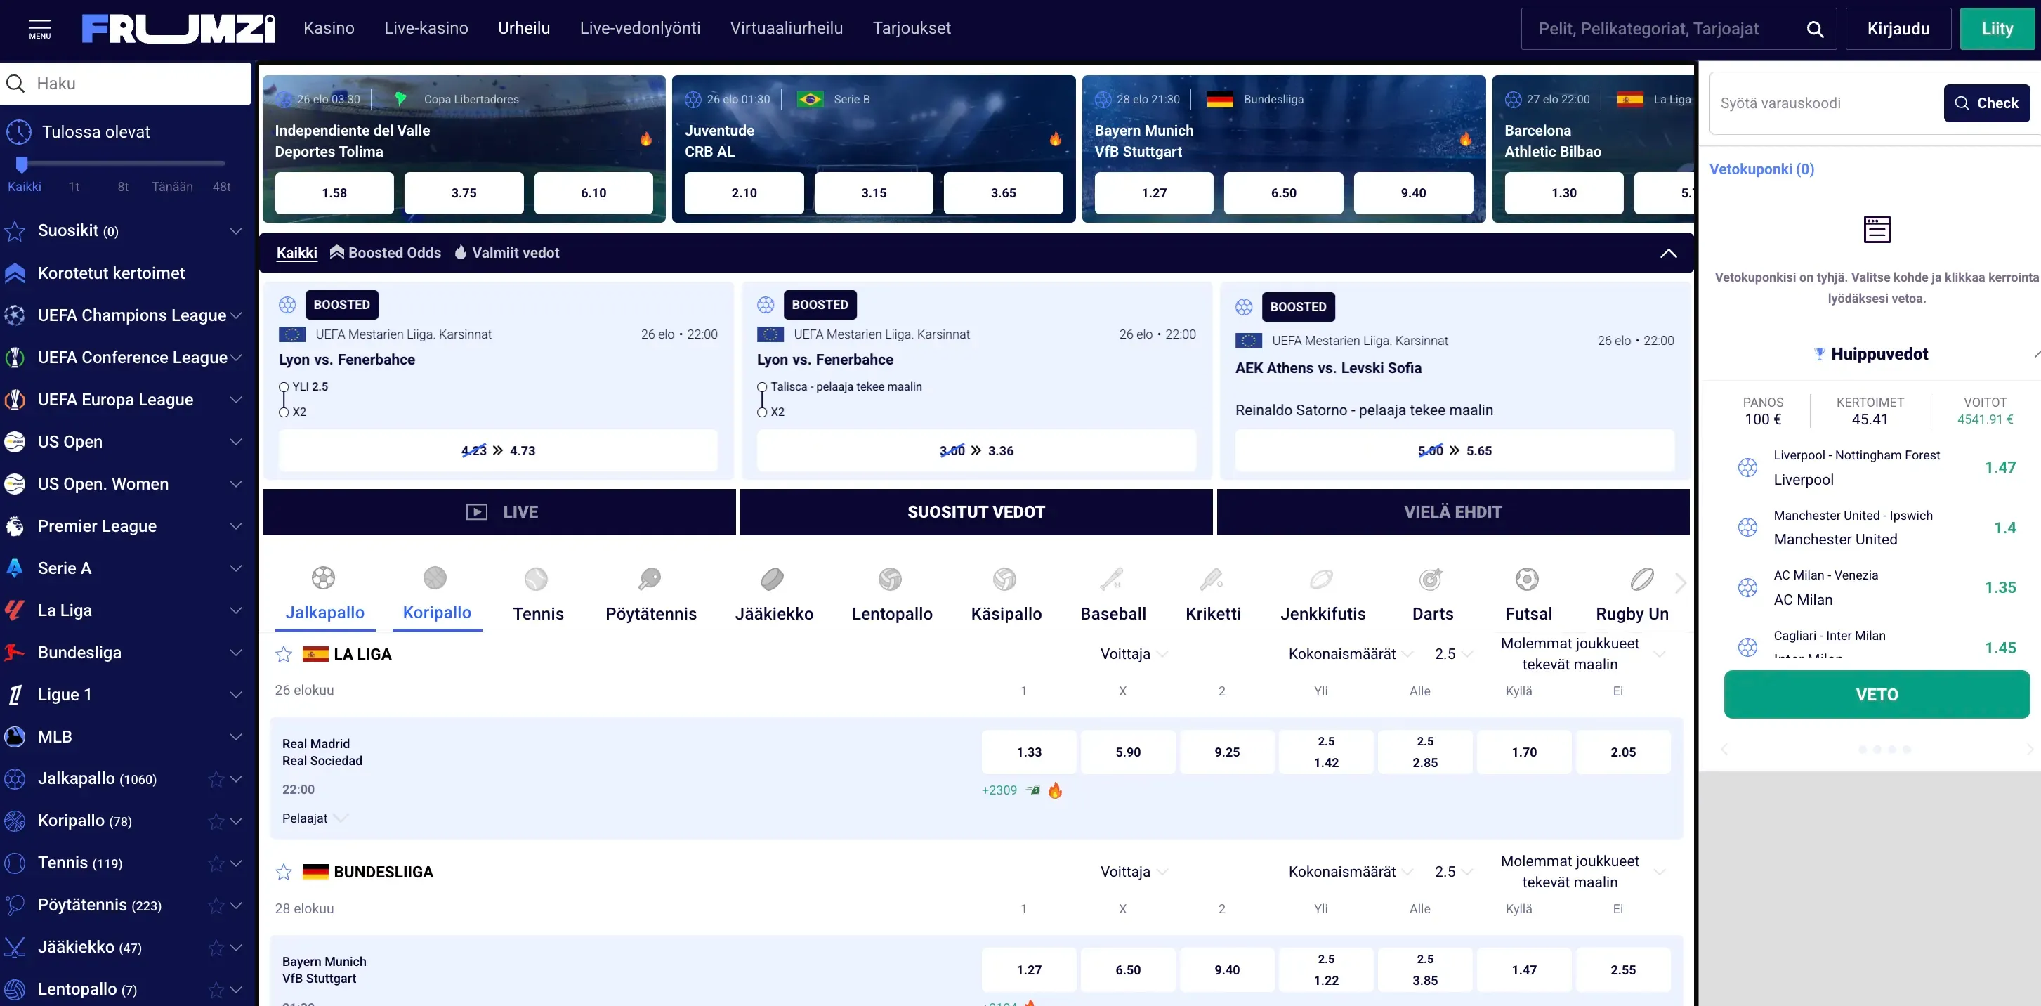Select the Käsipallo handball icon
Screen dimensions: 2041x1006
click(x=1004, y=579)
